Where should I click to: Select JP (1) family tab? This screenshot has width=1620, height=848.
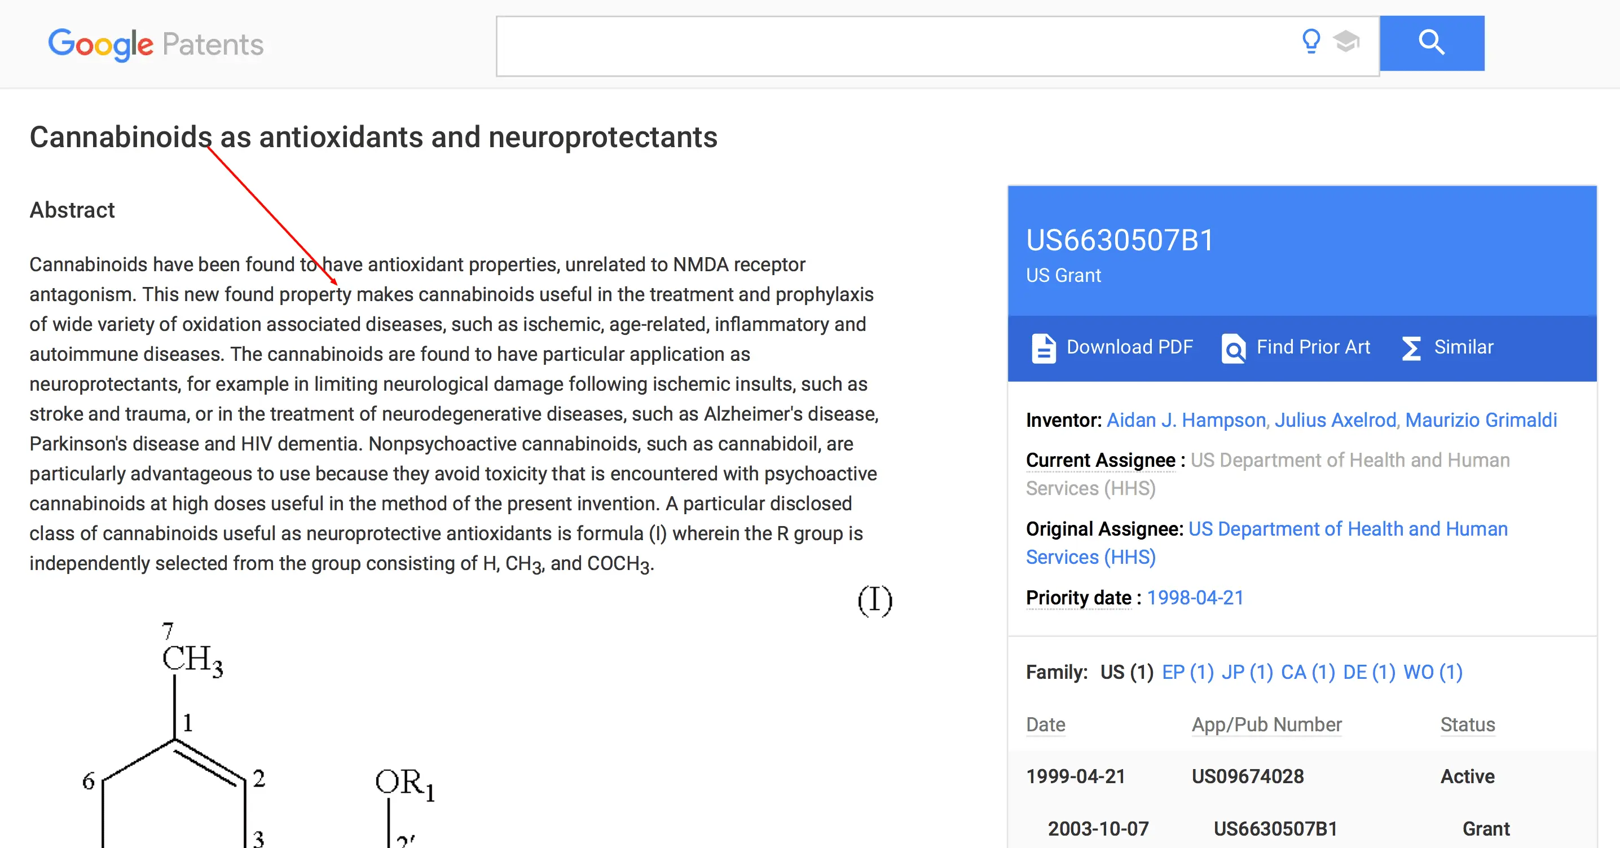pos(1247,672)
